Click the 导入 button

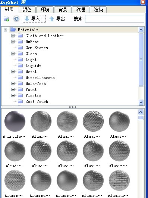click(34, 19)
